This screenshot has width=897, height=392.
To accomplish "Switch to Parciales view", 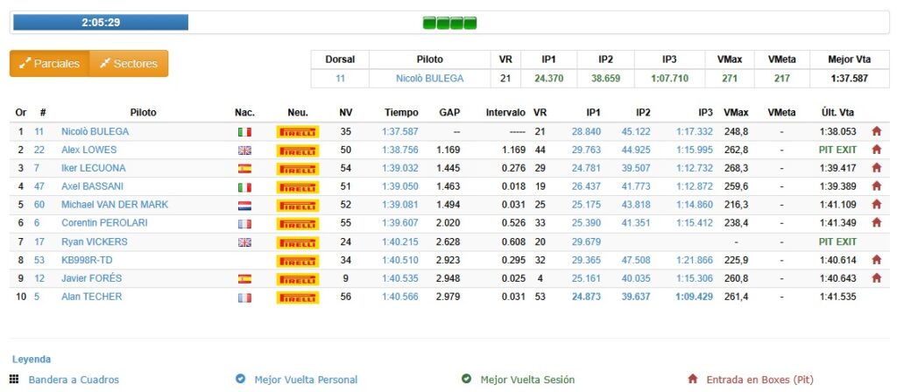I will [x=50, y=63].
